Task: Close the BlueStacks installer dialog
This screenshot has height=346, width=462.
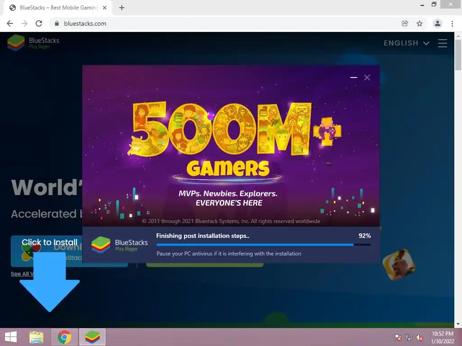Action: point(367,77)
